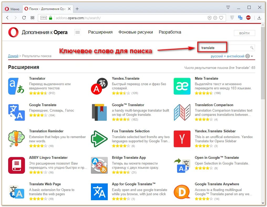
Task: Click the page scrollbar thumb
Action: point(263,63)
